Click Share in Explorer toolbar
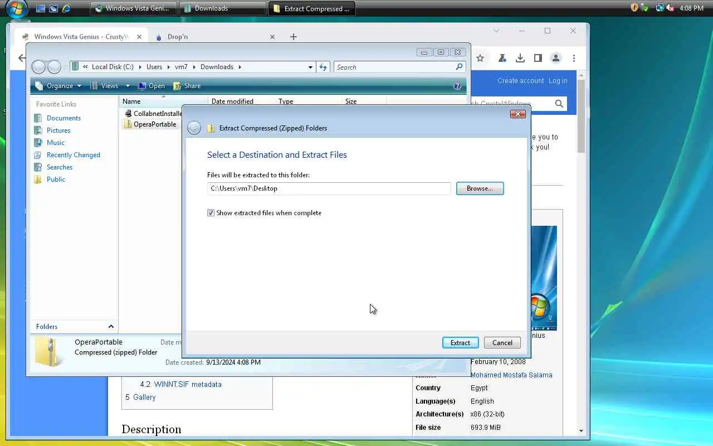Screen dimensions: 713x446 187,86
